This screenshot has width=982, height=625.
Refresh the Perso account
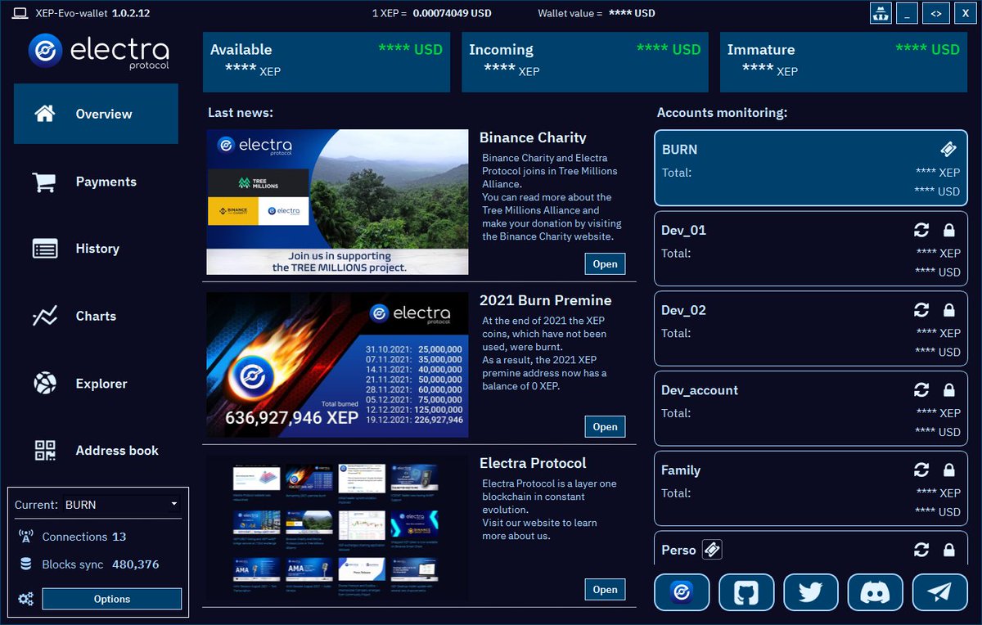[921, 550]
